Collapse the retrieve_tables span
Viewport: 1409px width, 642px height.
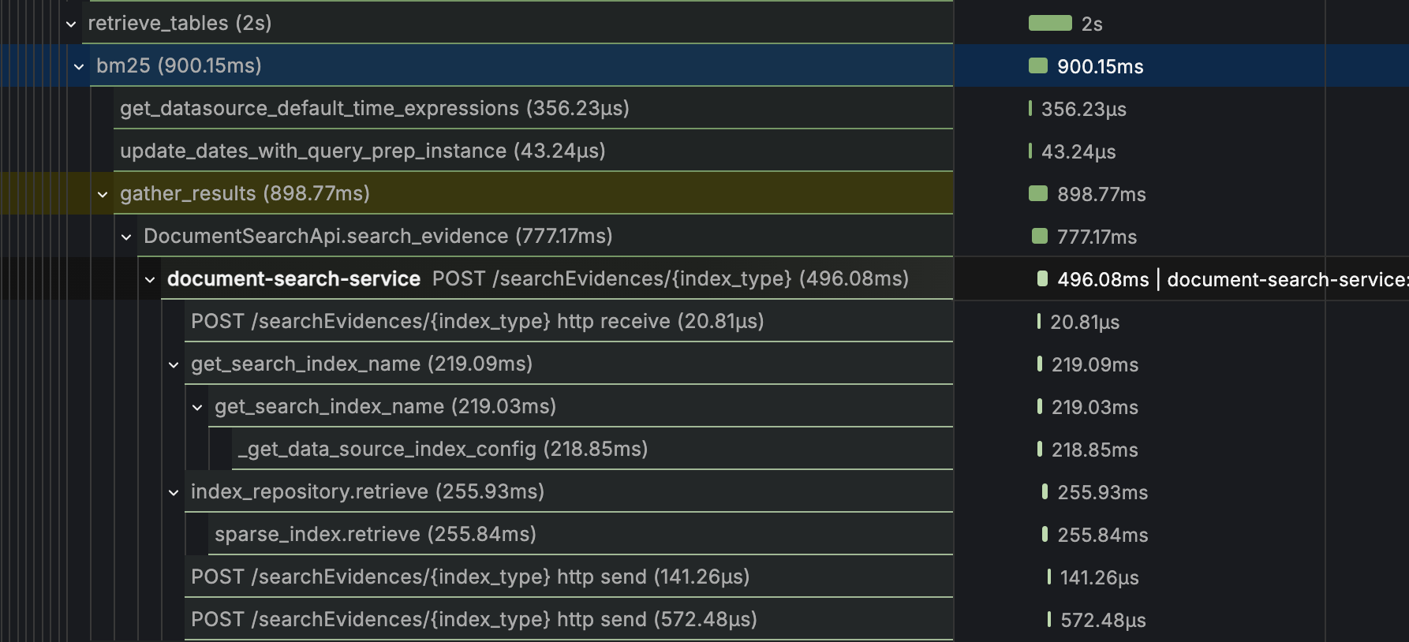71,24
